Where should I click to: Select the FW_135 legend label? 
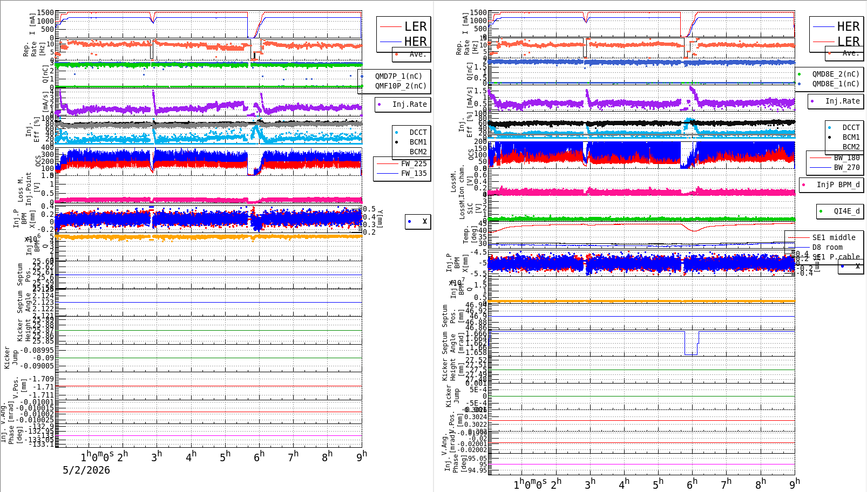tap(414, 173)
